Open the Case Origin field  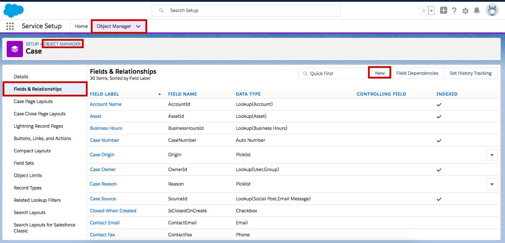click(102, 154)
